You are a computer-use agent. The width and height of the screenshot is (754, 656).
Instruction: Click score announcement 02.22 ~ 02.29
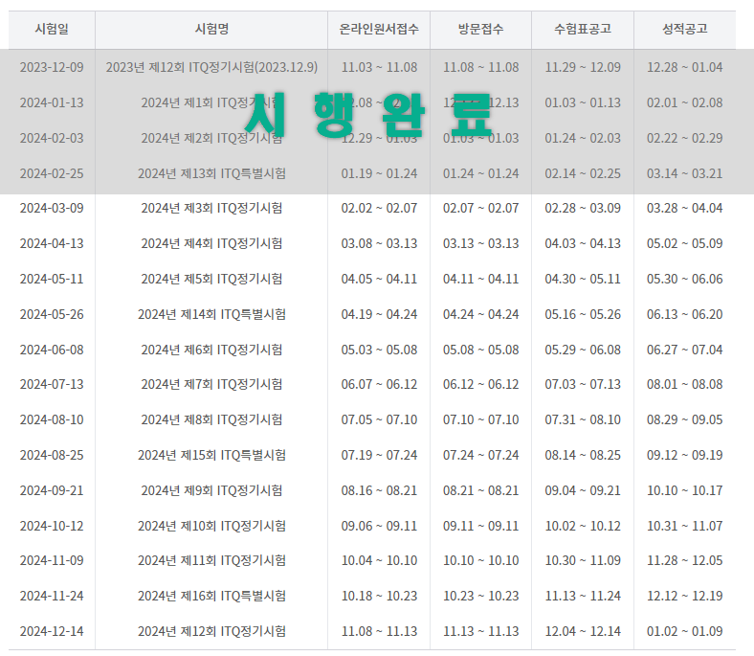coord(685,139)
